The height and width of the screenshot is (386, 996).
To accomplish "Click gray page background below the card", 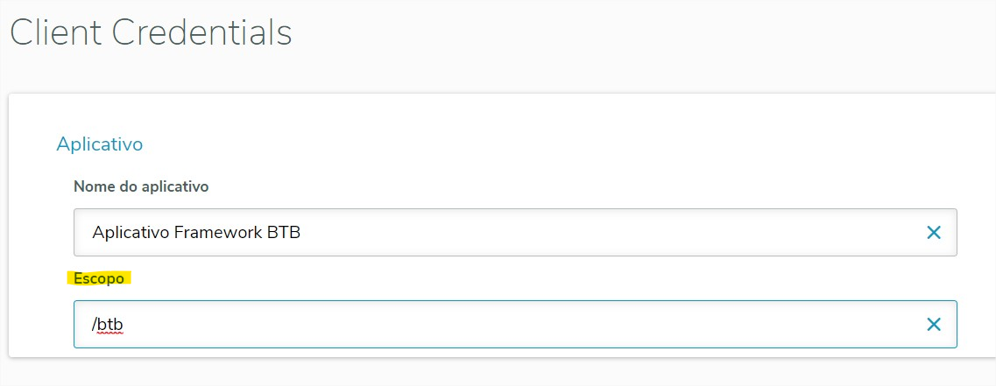I will [498, 373].
